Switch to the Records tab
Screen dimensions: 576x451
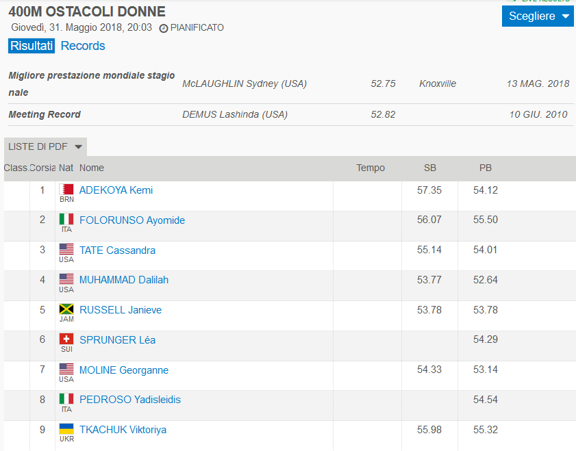click(83, 46)
